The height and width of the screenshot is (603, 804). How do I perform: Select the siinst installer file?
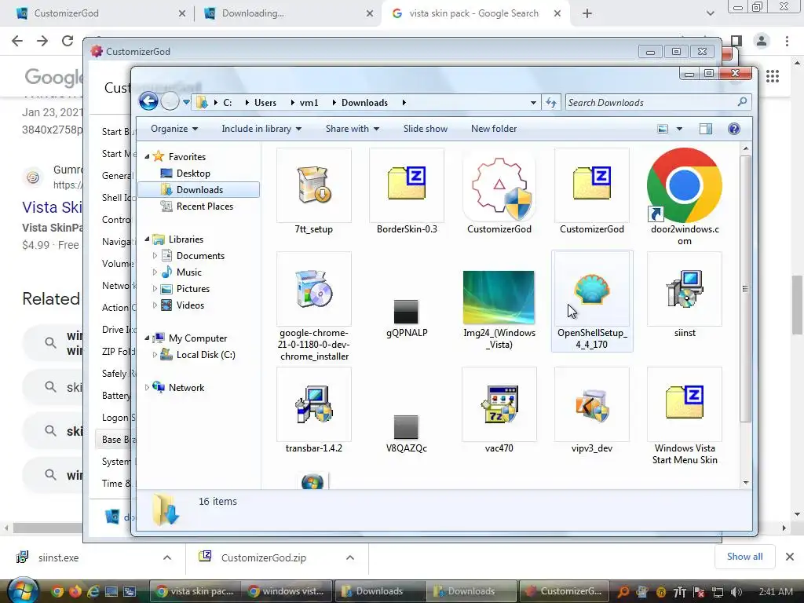[685, 295]
